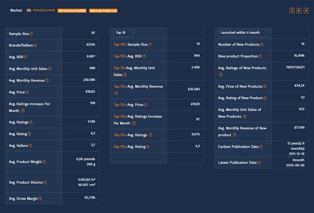Open help icon beside Avg. Product Weight
The width and height of the screenshot is (314, 213).
(44, 162)
